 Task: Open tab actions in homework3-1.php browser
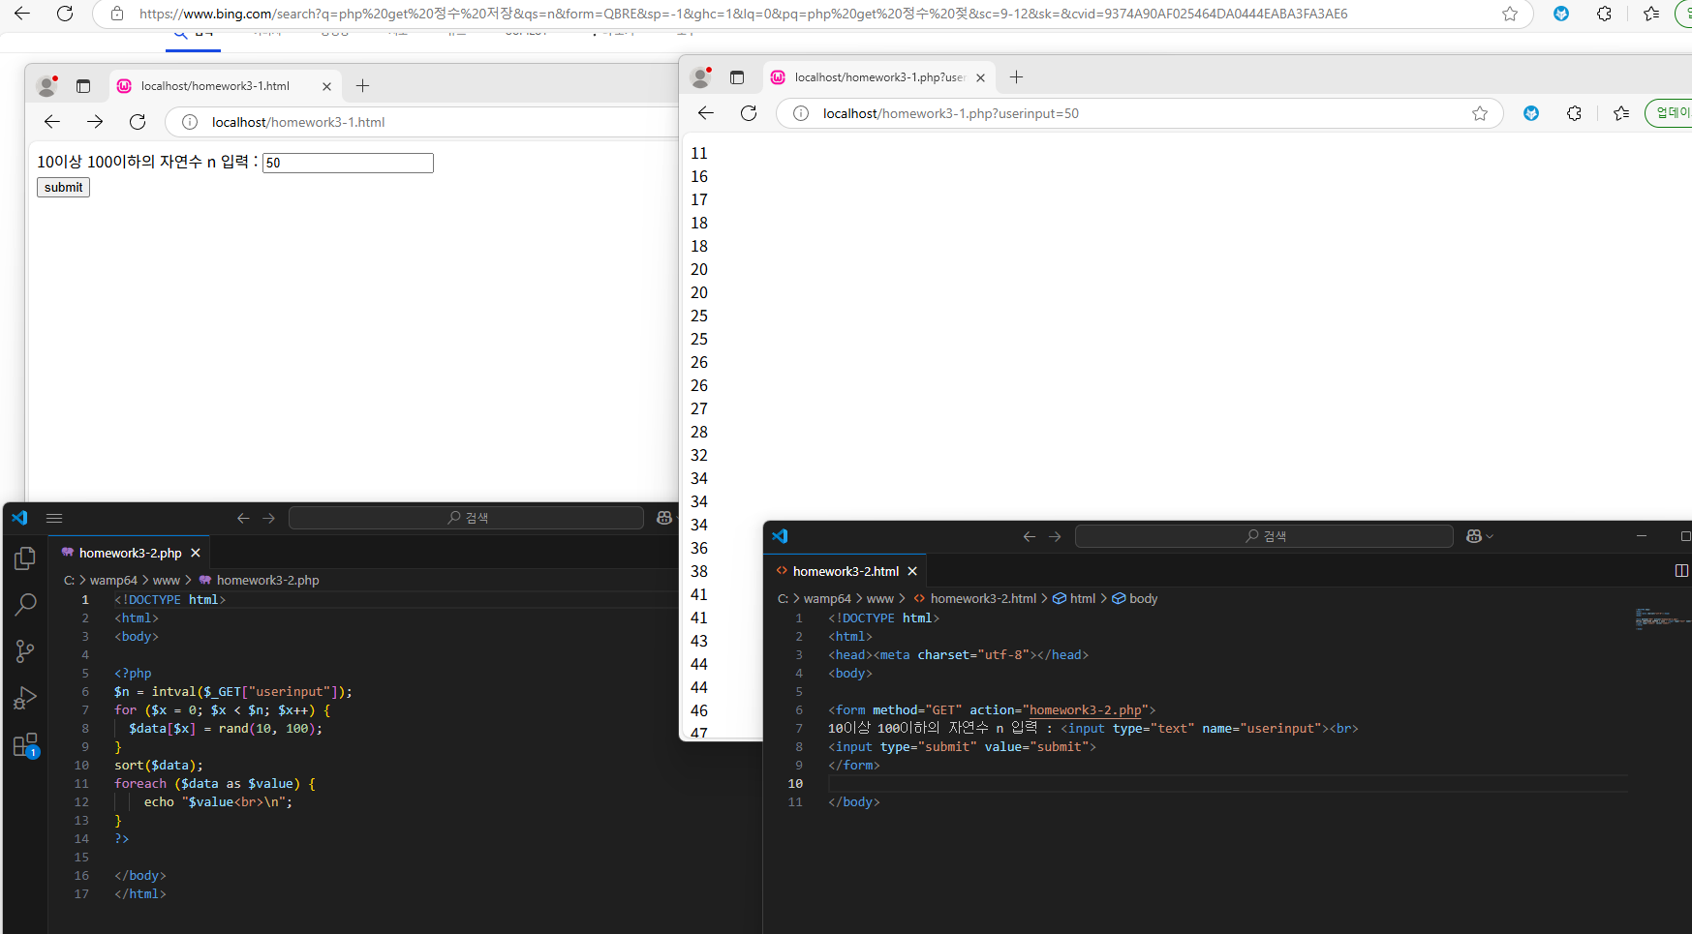coord(737,77)
